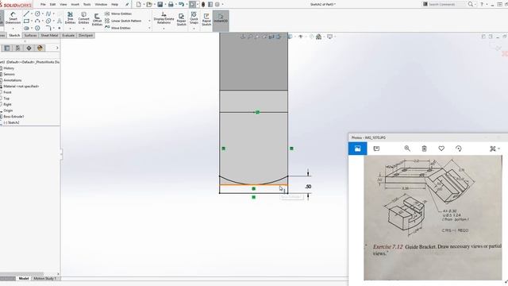Click the .50 dimension value
508x286 pixels.
(308, 187)
